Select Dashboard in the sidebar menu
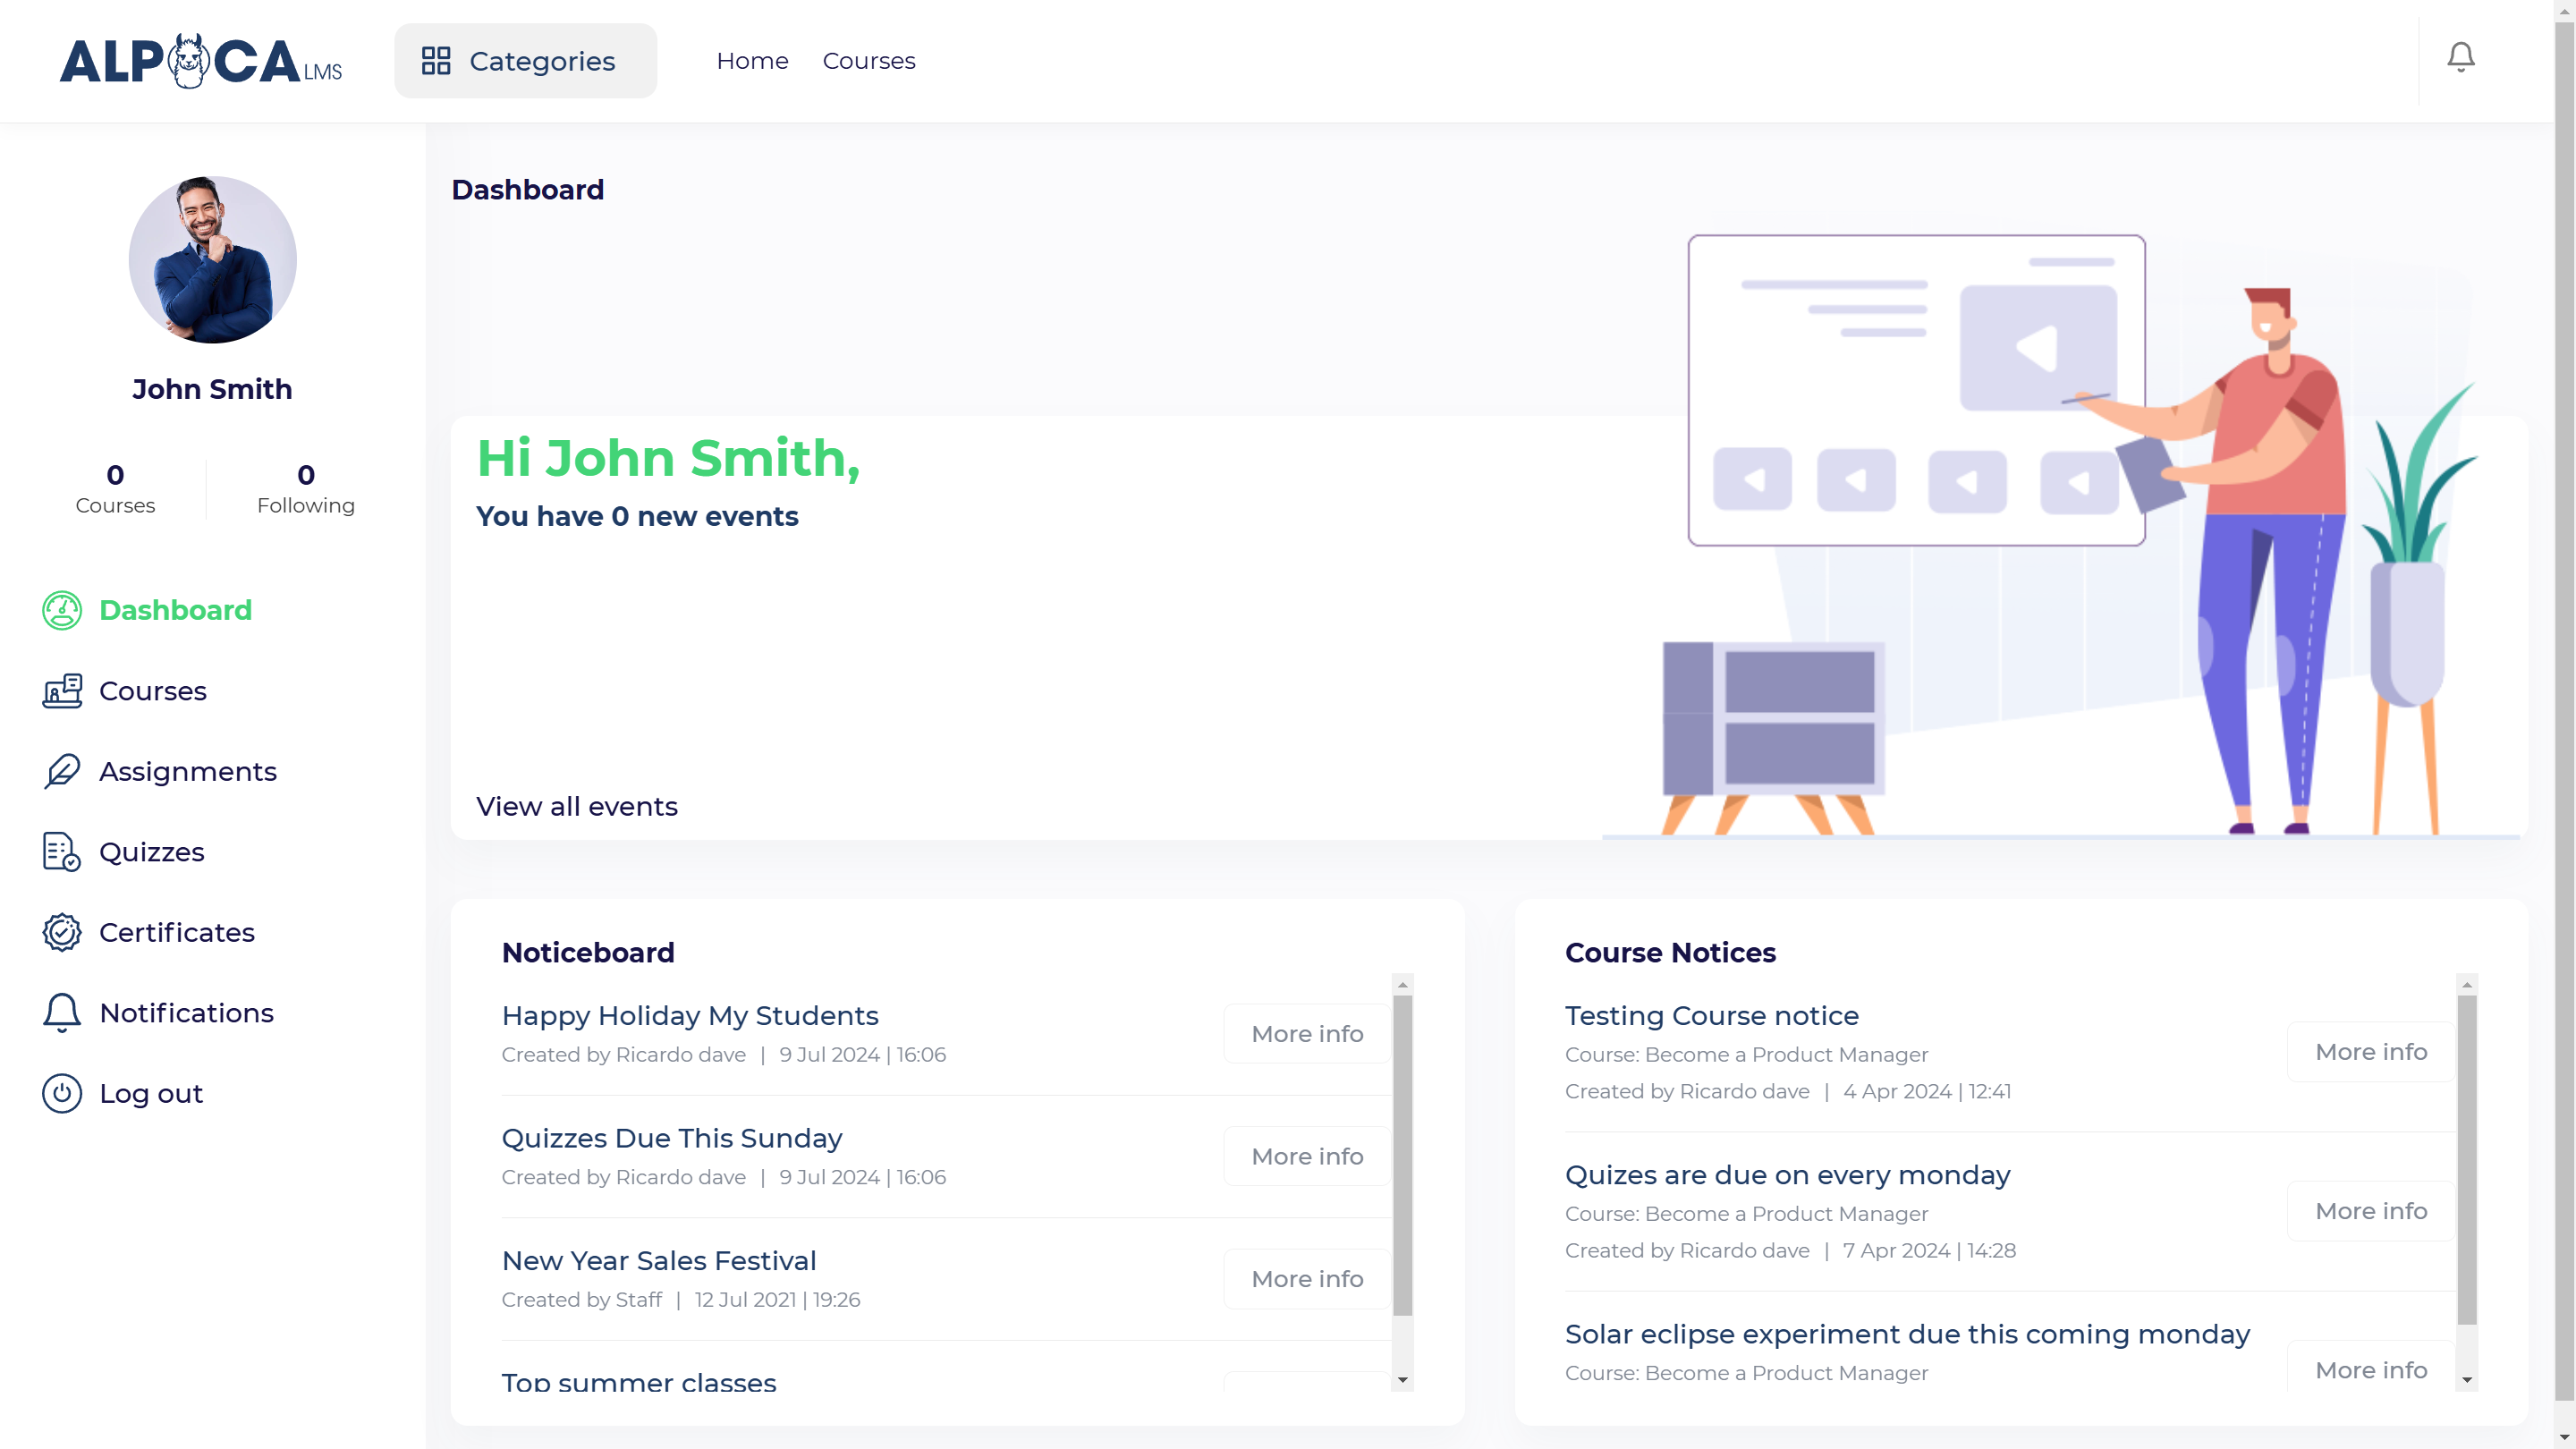Viewport: 2576px width, 1449px height. pos(176,610)
